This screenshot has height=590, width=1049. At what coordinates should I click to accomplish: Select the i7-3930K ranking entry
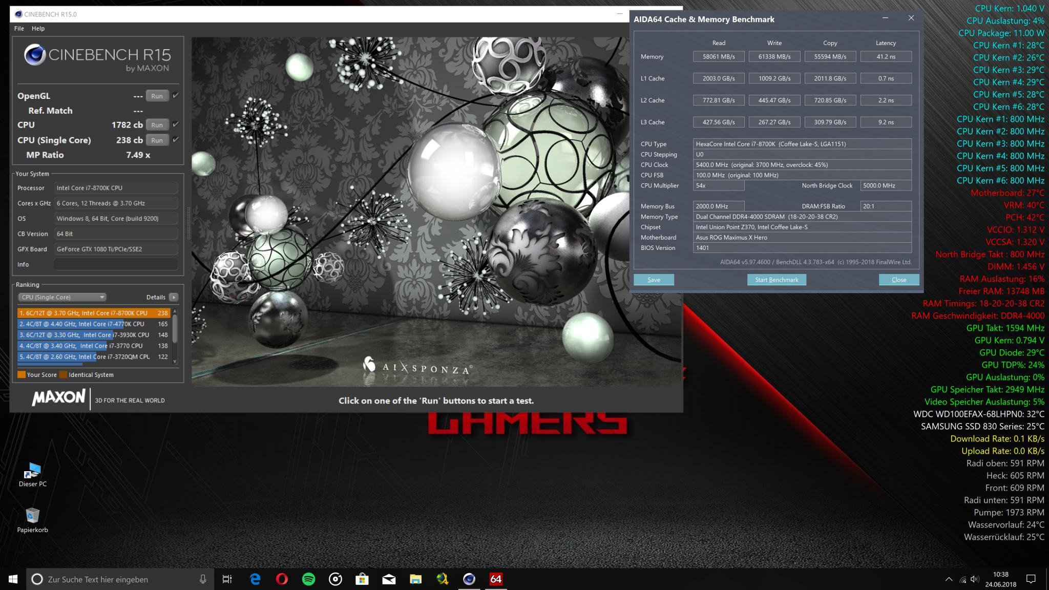tap(94, 335)
